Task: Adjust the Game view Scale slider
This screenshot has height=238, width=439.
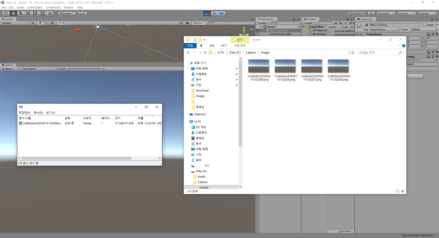Action: 84,69
